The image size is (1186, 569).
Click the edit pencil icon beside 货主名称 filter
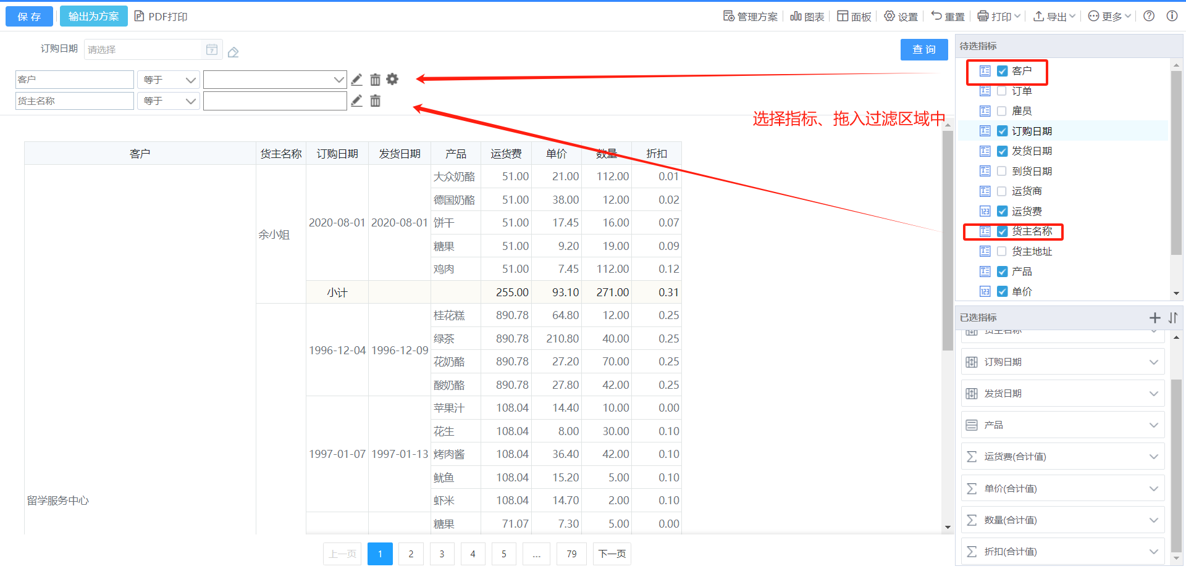coord(356,101)
